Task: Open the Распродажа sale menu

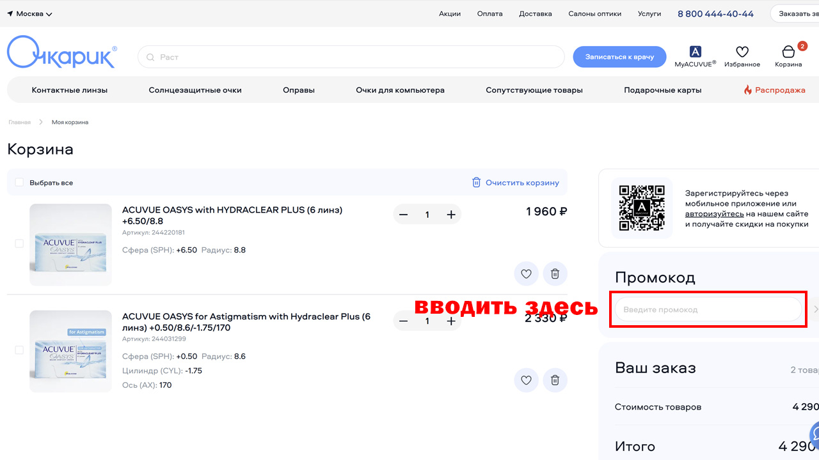Action: [x=774, y=90]
